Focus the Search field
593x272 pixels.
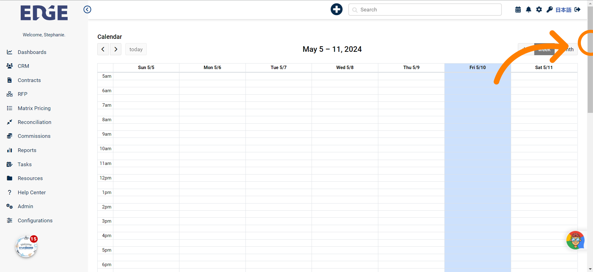425,10
